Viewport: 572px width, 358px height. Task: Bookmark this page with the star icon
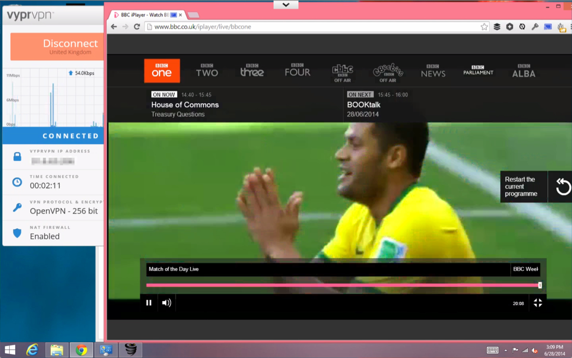484,26
